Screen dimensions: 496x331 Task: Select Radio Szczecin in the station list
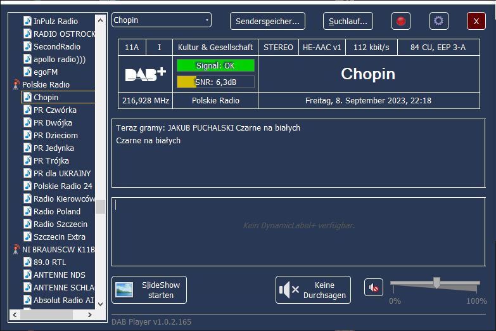click(60, 224)
